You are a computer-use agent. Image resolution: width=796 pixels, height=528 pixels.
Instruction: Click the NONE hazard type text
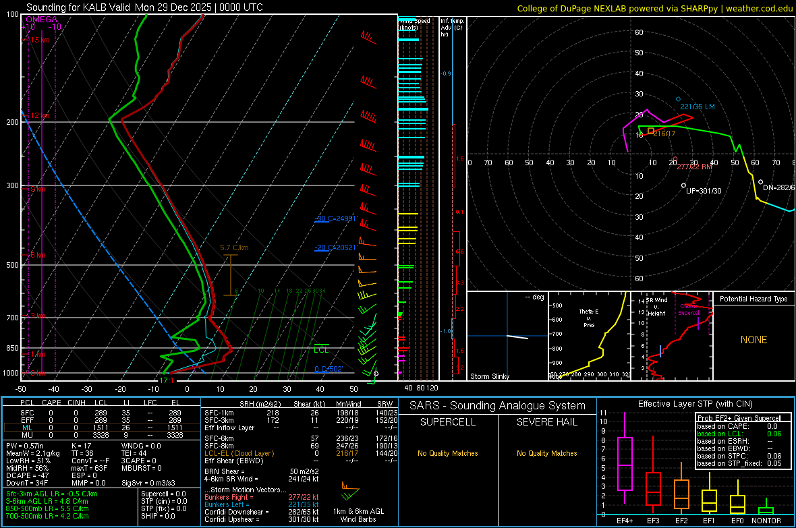[754, 340]
